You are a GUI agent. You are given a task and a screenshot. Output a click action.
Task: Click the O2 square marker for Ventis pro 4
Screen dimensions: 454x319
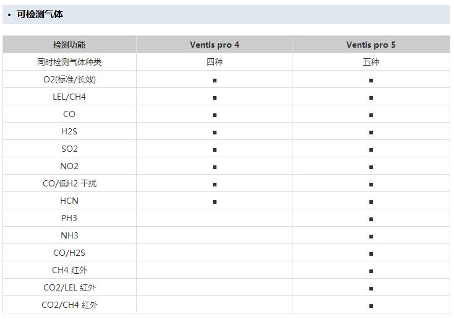pos(215,81)
